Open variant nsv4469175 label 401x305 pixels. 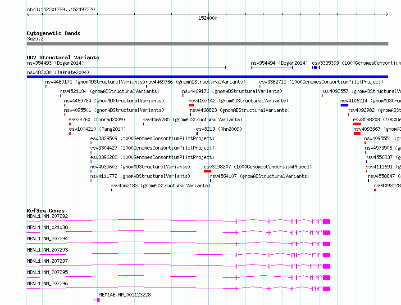95,82
